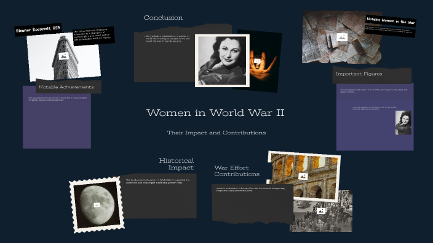The height and width of the screenshot is (243, 433).
Task: Click the image placeholder icon on the maps photo
Action: [341, 37]
